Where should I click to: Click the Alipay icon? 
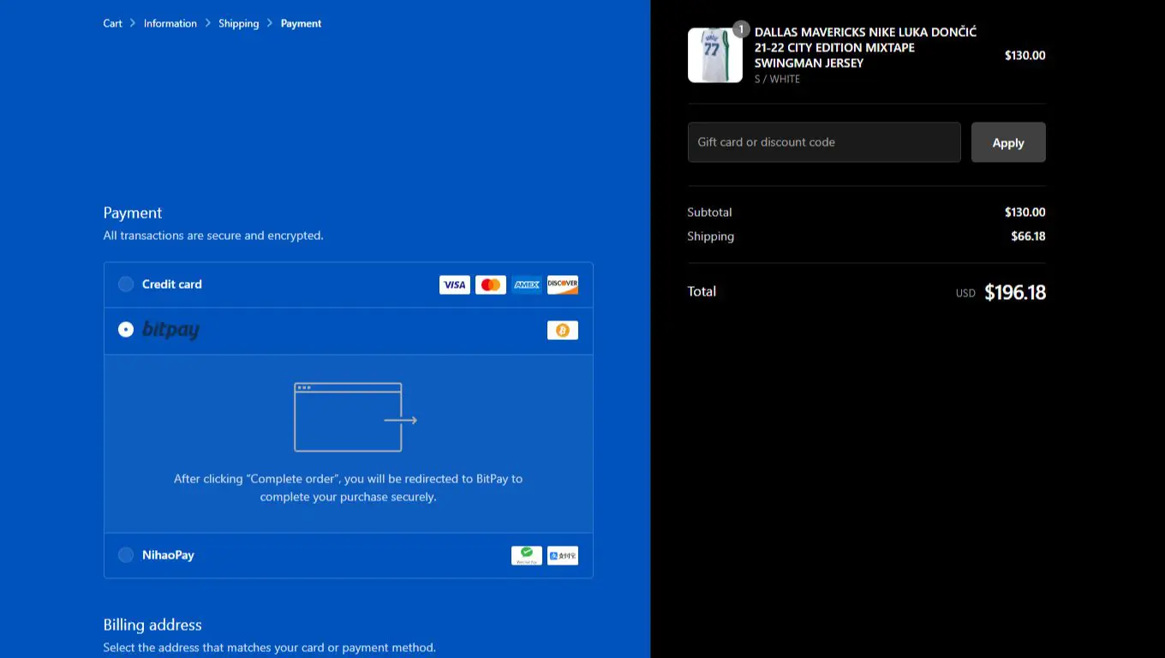tap(563, 555)
